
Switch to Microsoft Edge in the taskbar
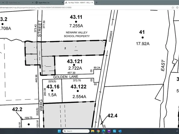104,131
